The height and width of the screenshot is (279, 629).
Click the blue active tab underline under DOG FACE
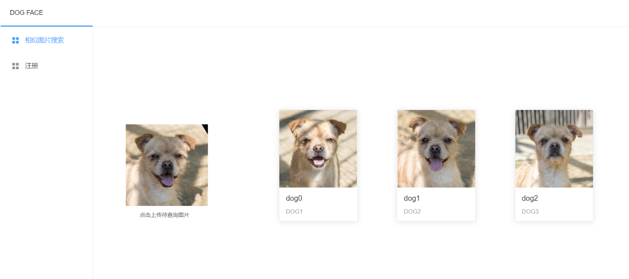[47, 26]
